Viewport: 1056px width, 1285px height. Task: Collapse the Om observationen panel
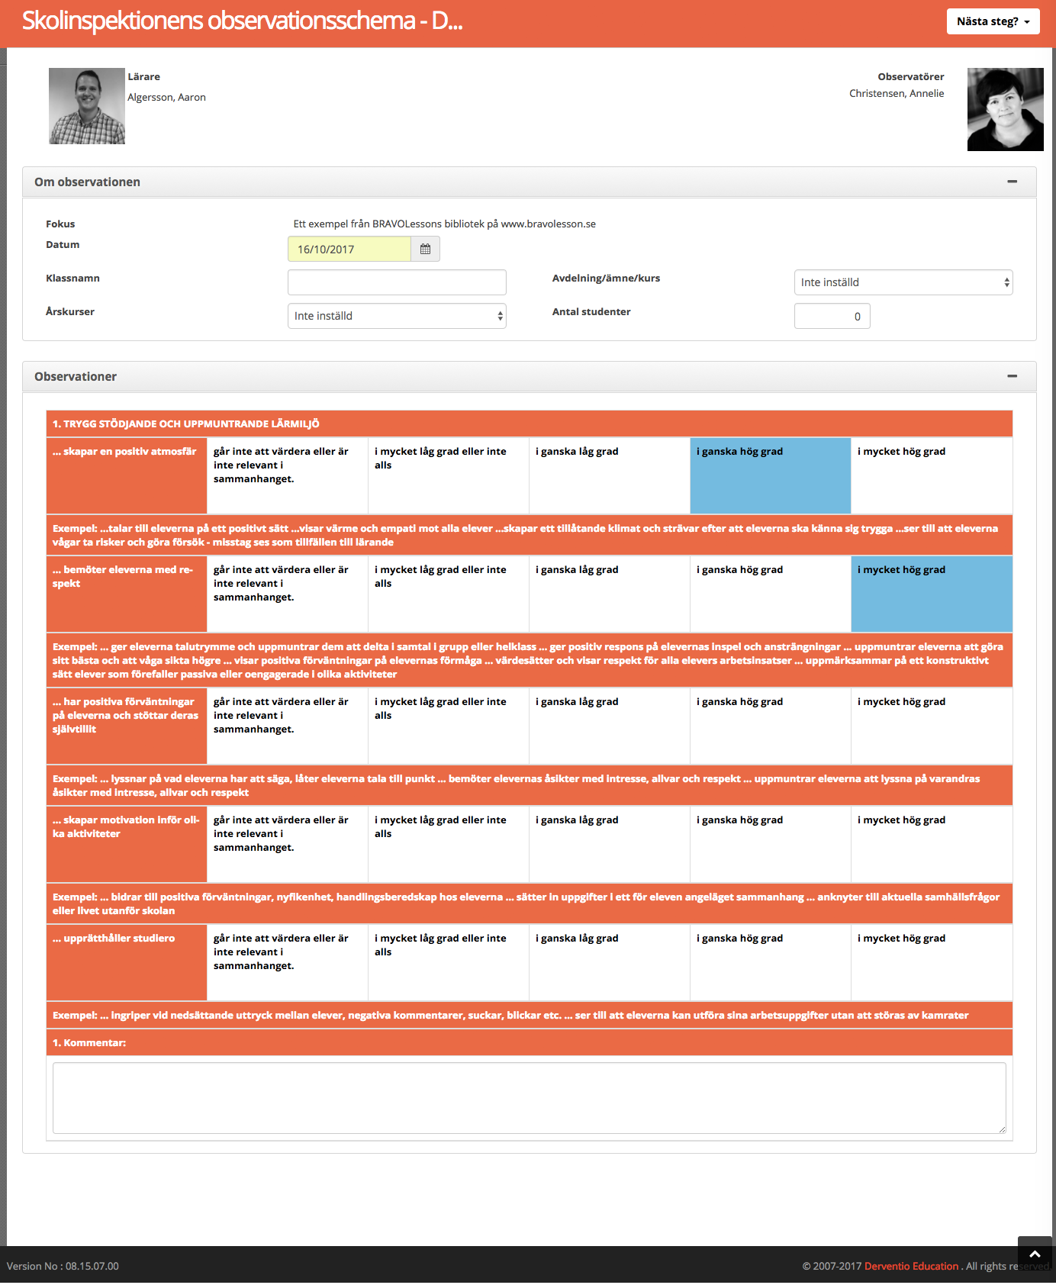1012,182
